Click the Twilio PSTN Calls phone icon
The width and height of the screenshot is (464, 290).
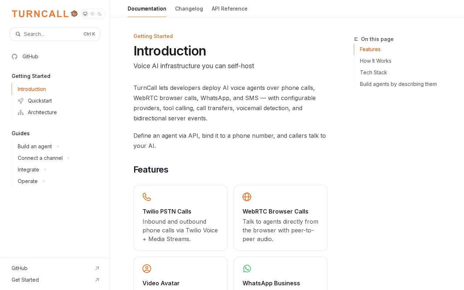[147, 197]
